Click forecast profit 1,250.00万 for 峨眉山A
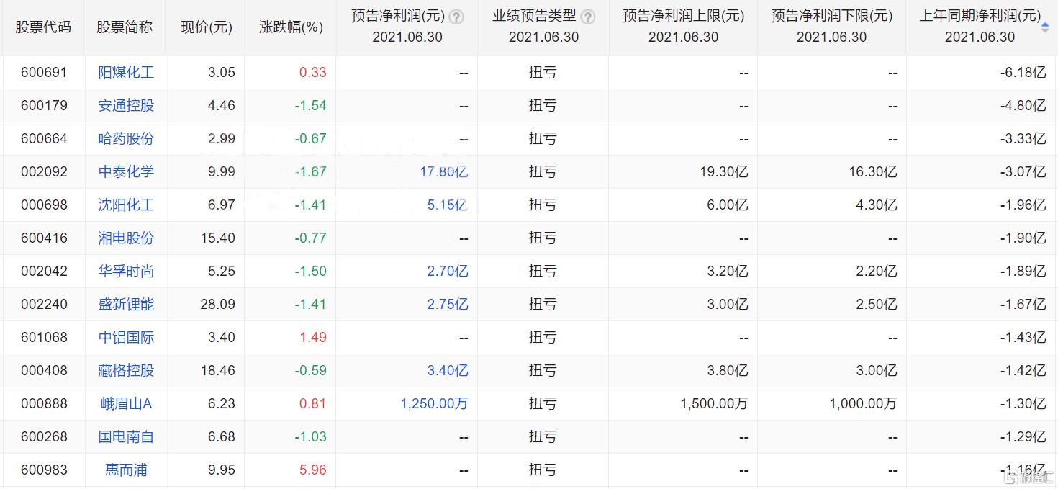This screenshot has width=1058, height=489. point(434,403)
